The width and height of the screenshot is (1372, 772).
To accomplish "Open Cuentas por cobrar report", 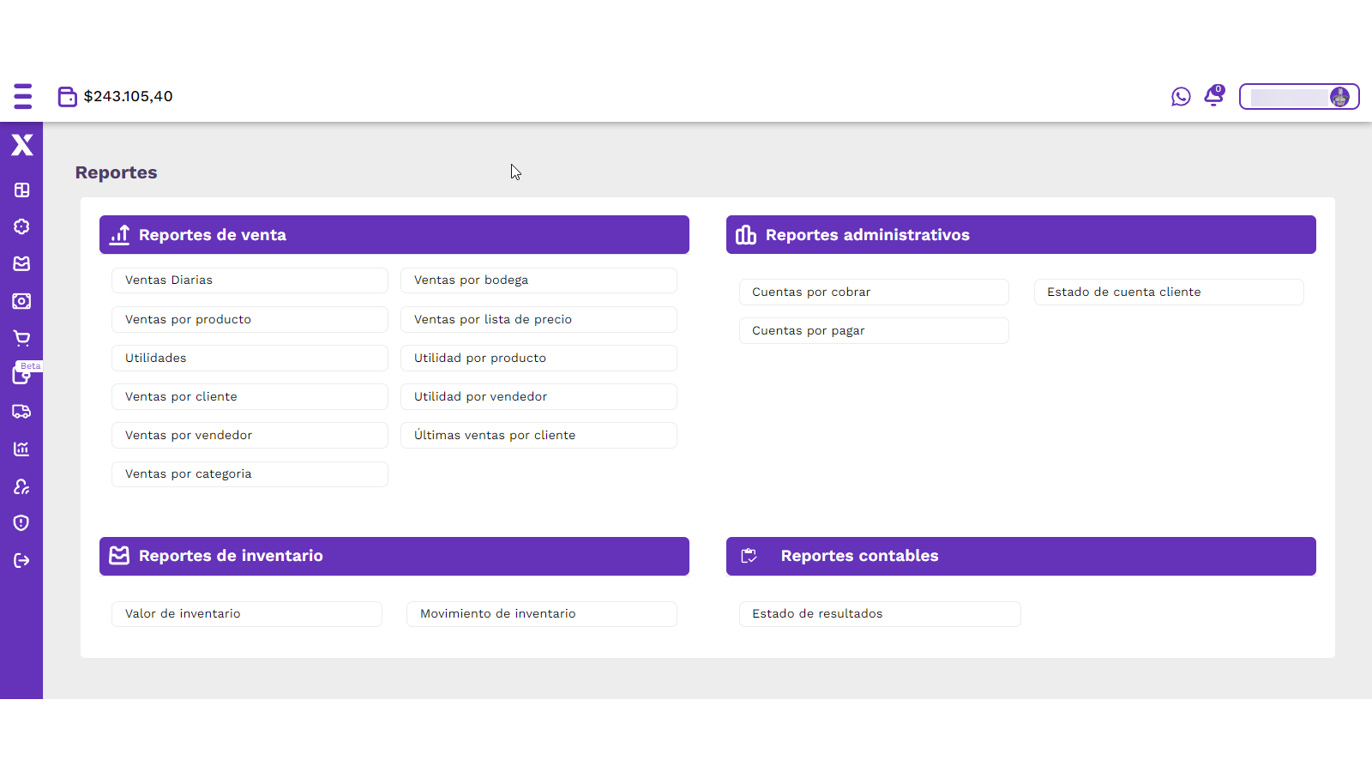I will click(874, 292).
